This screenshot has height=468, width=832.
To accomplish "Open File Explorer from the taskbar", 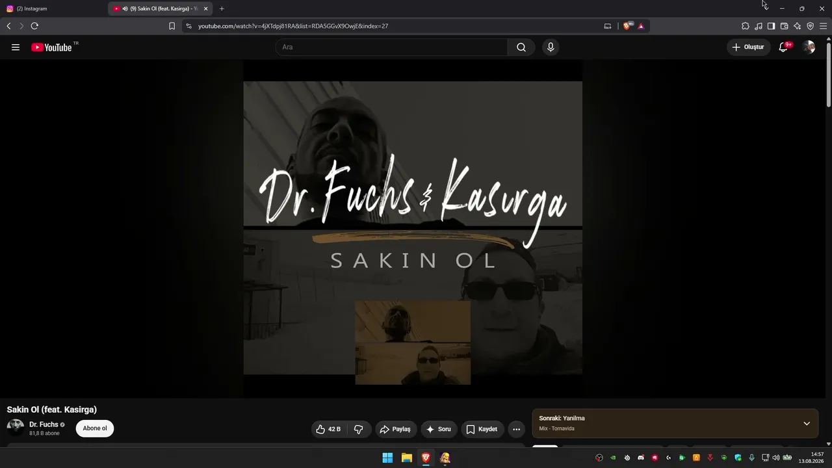I will coord(407,458).
